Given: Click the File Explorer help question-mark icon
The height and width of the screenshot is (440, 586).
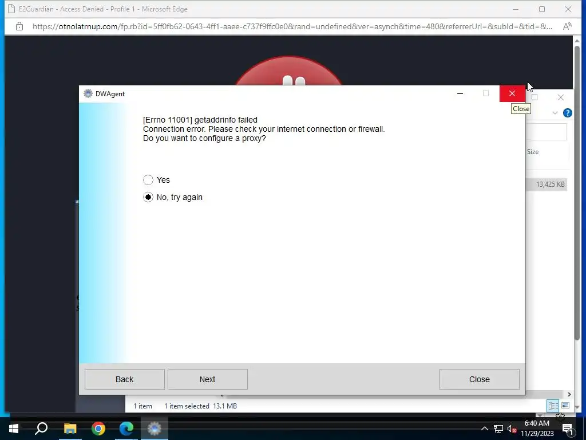Looking at the screenshot, I should (567, 113).
